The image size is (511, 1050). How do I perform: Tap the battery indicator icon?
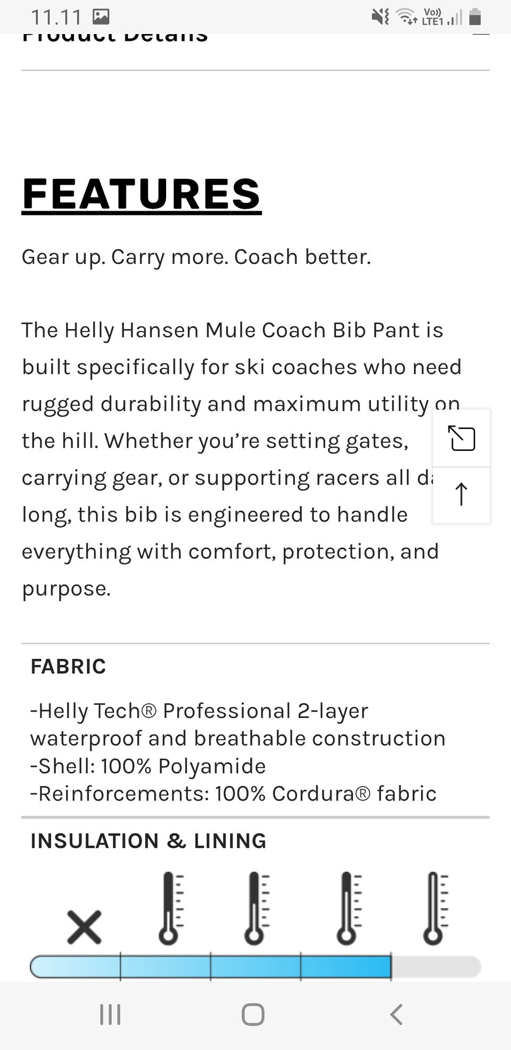pyautogui.click(x=475, y=17)
